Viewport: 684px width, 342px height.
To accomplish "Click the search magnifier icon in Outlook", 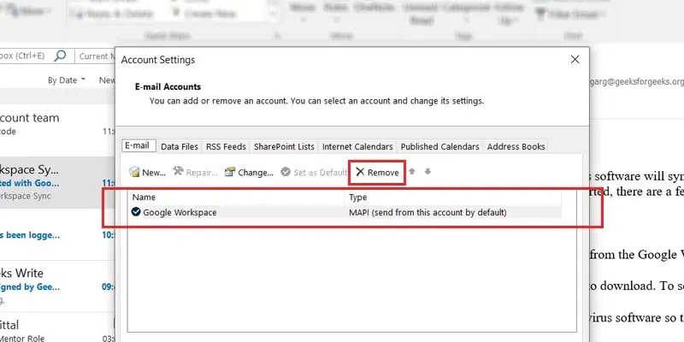I will 60,56.
